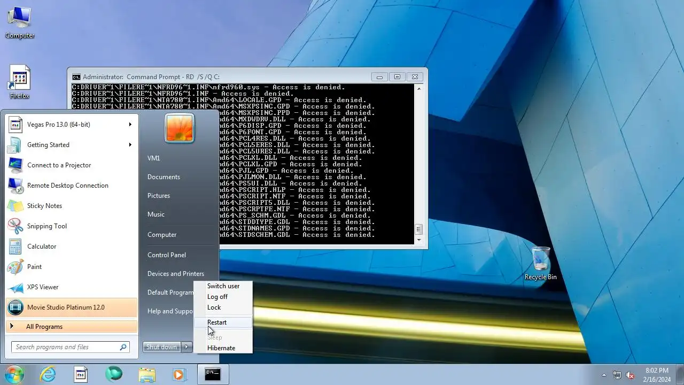Open Internet Explorer from taskbar
This screenshot has height=385, width=684.
click(48, 374)
